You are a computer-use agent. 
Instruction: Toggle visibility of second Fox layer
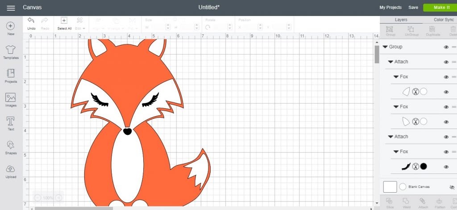pyautogui.click(x=446, y=107)
